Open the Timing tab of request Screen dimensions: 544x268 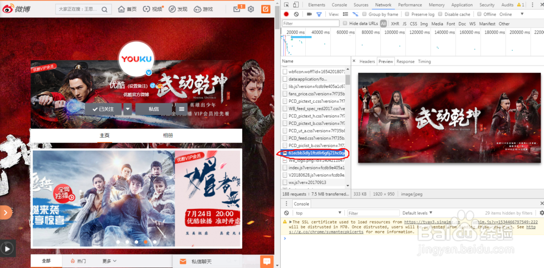424,61
